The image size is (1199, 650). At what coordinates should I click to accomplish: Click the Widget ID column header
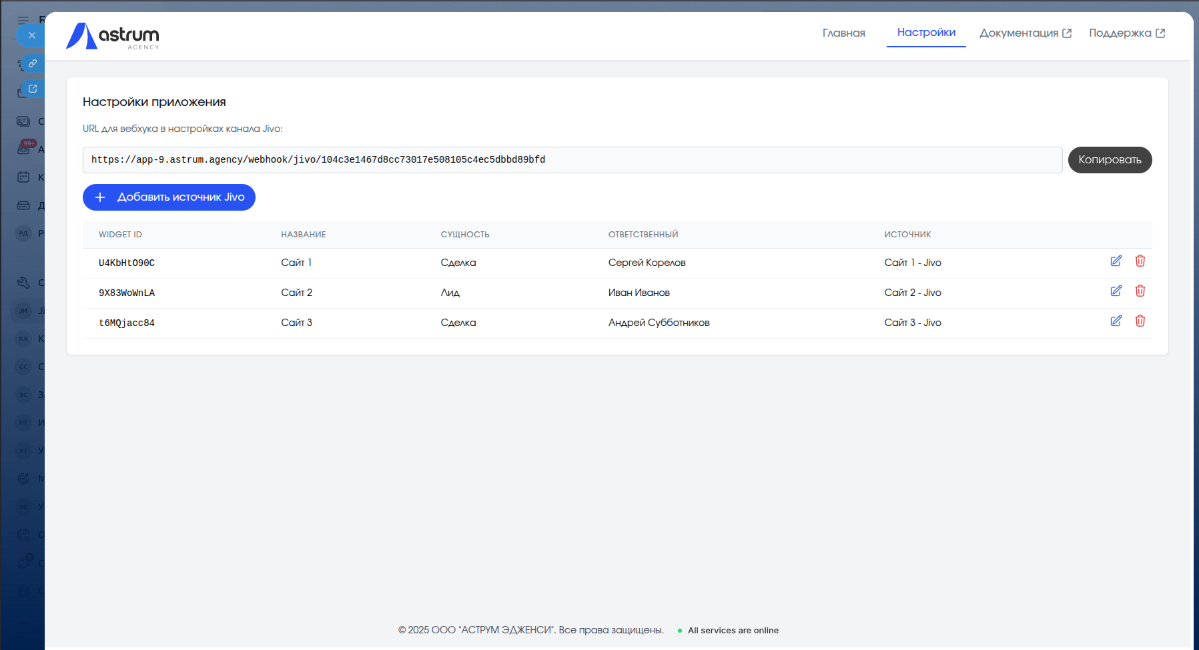[120, 235]
